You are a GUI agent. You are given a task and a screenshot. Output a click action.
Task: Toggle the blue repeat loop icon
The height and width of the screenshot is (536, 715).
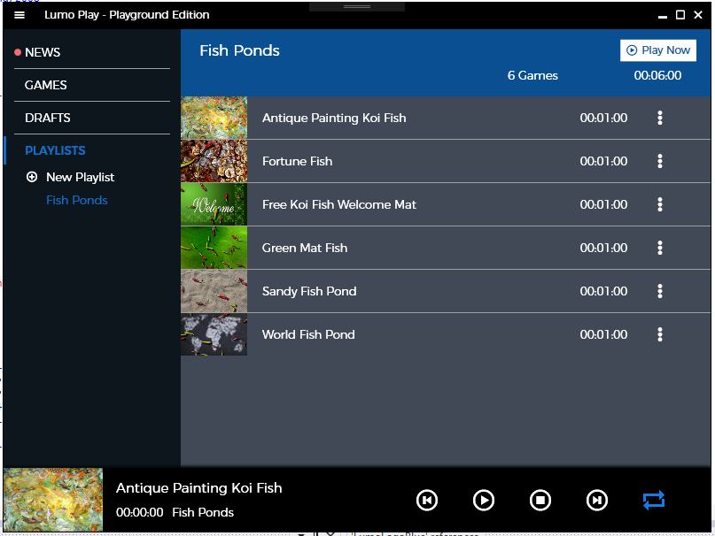[x=654, y=500]
